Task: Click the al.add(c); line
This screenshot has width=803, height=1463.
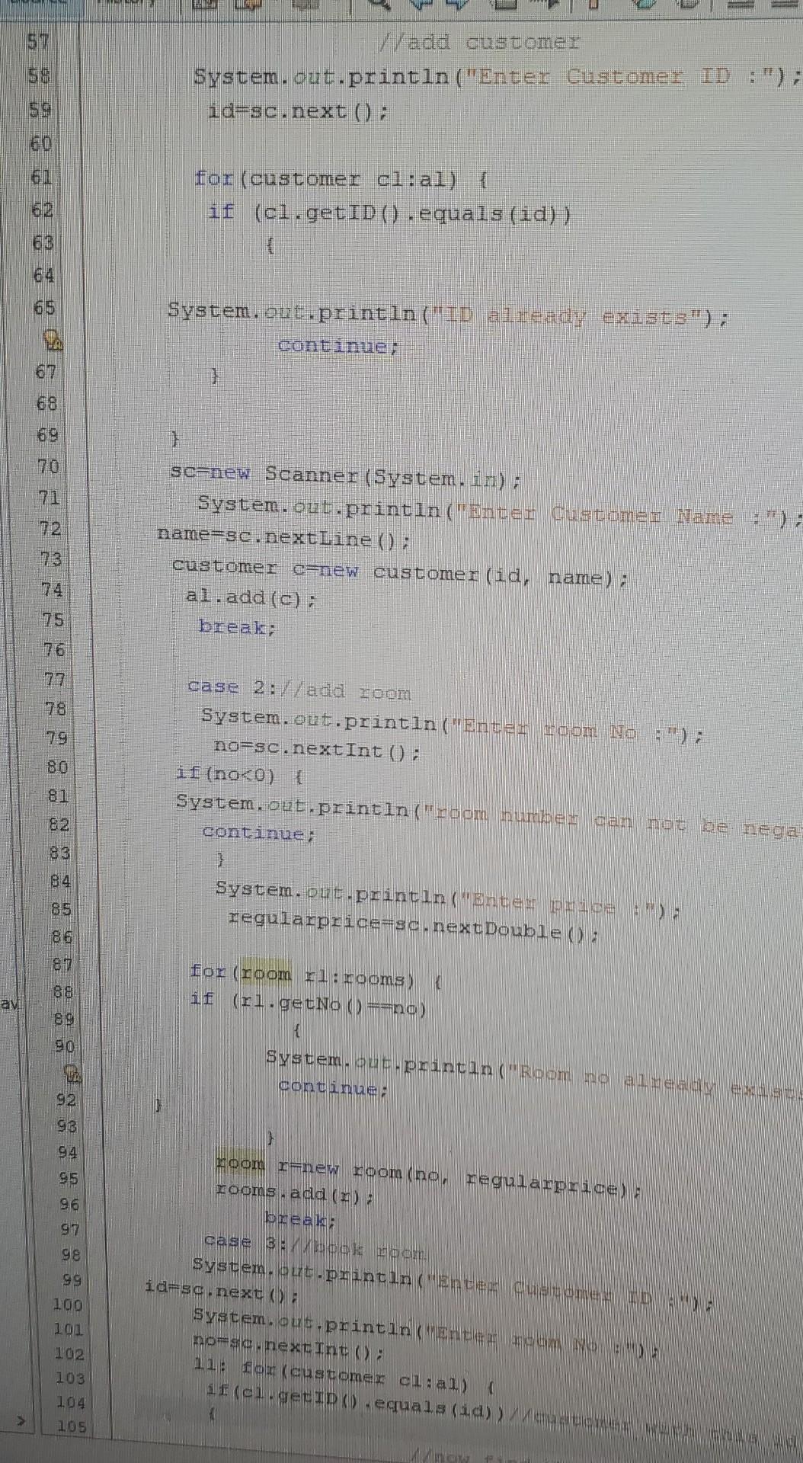Action: pyautogui.click(x=251, y=597)
